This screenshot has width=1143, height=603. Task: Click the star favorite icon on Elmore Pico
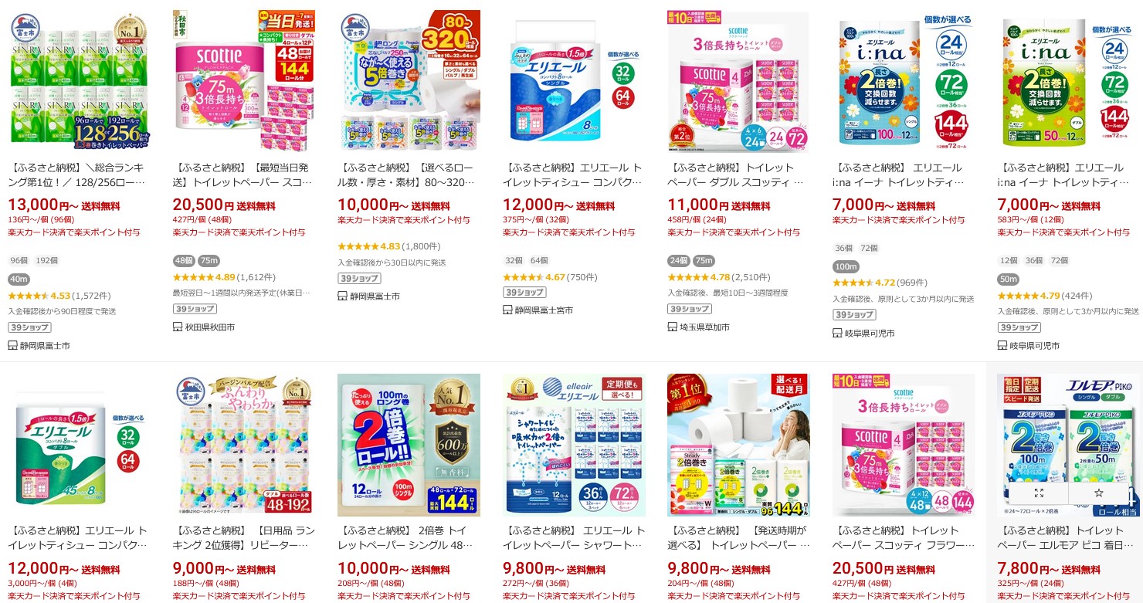click(x=1098, y=493)
